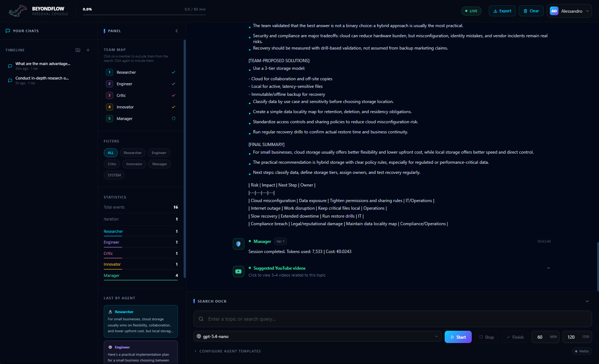Click the Clear button
This screenshot has height=364, width=599.
coord(531,11)
